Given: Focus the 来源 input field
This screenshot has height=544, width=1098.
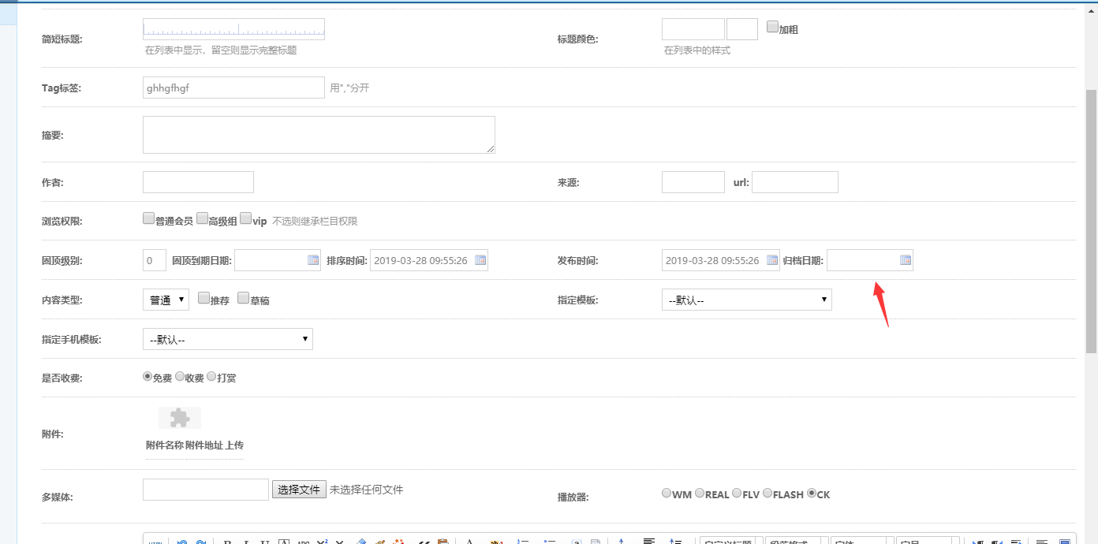Looking at the screenshot, I should tap(693, 182).
